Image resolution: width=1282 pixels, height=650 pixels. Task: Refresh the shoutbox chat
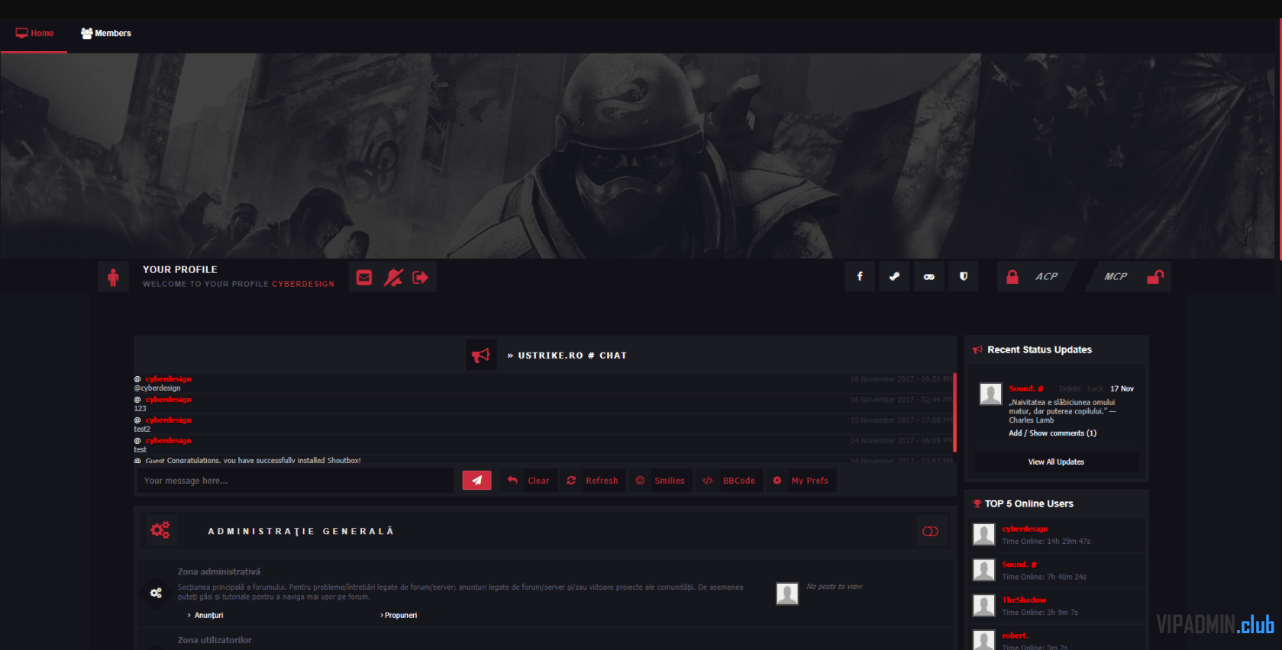pos(602,481)
